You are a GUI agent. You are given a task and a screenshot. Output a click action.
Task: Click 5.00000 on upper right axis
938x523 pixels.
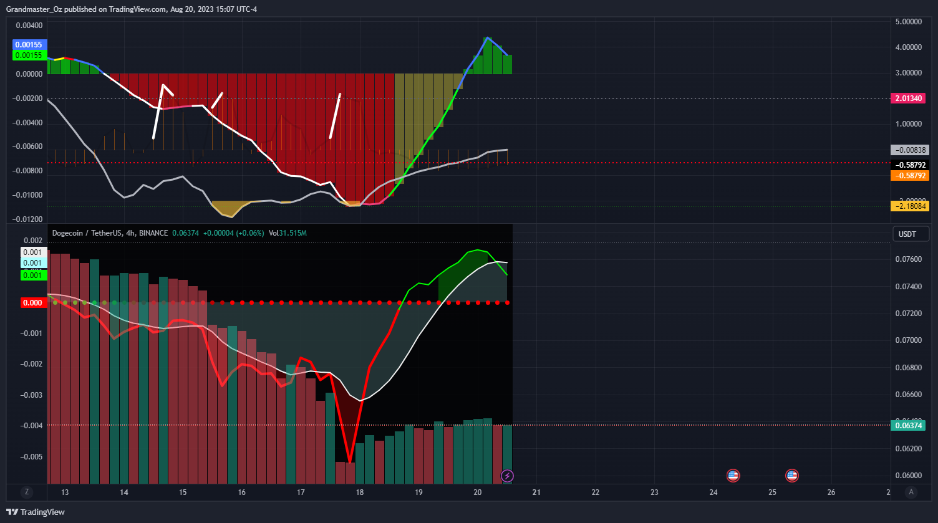(x=908, y=21)
